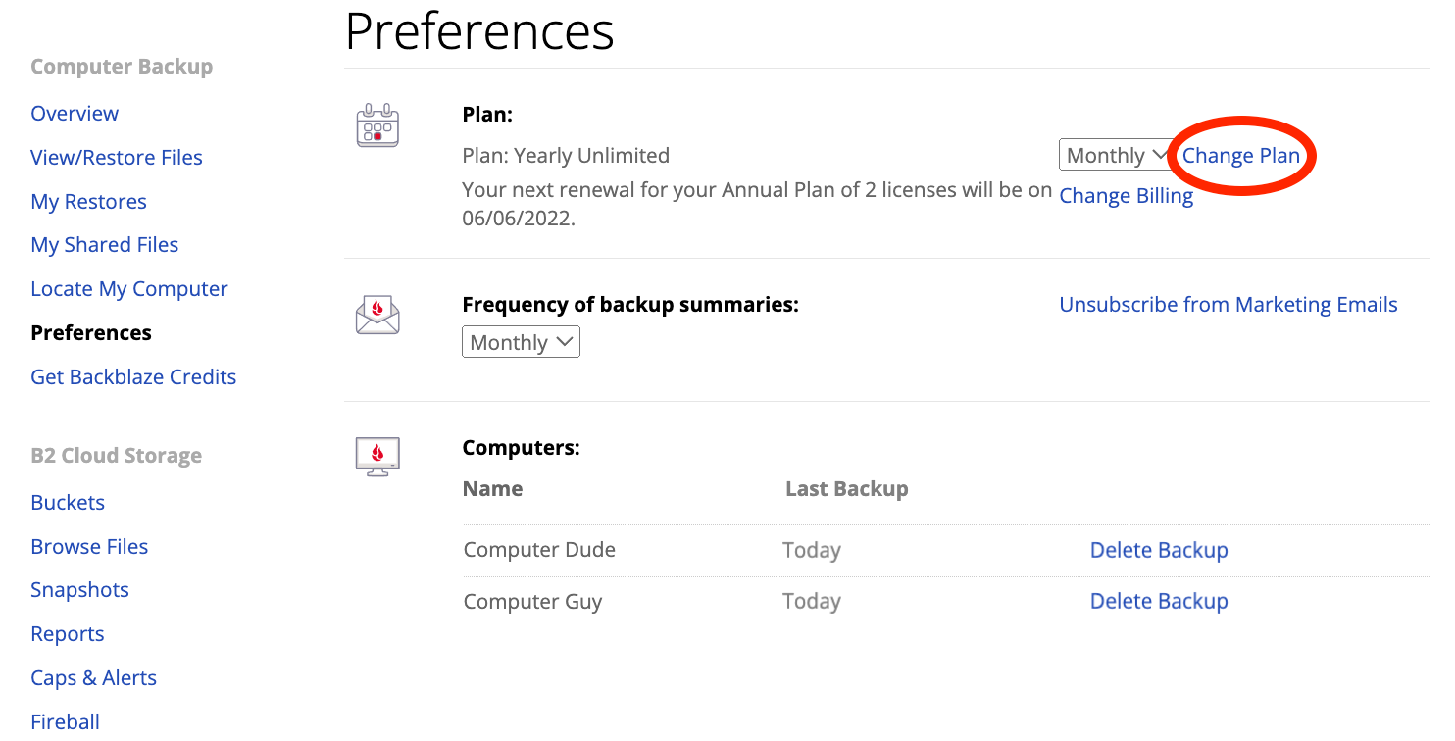Click the calendar Plan icon
The width and height of the screenshot is (1455, 741).
click(x=377, y=125)
